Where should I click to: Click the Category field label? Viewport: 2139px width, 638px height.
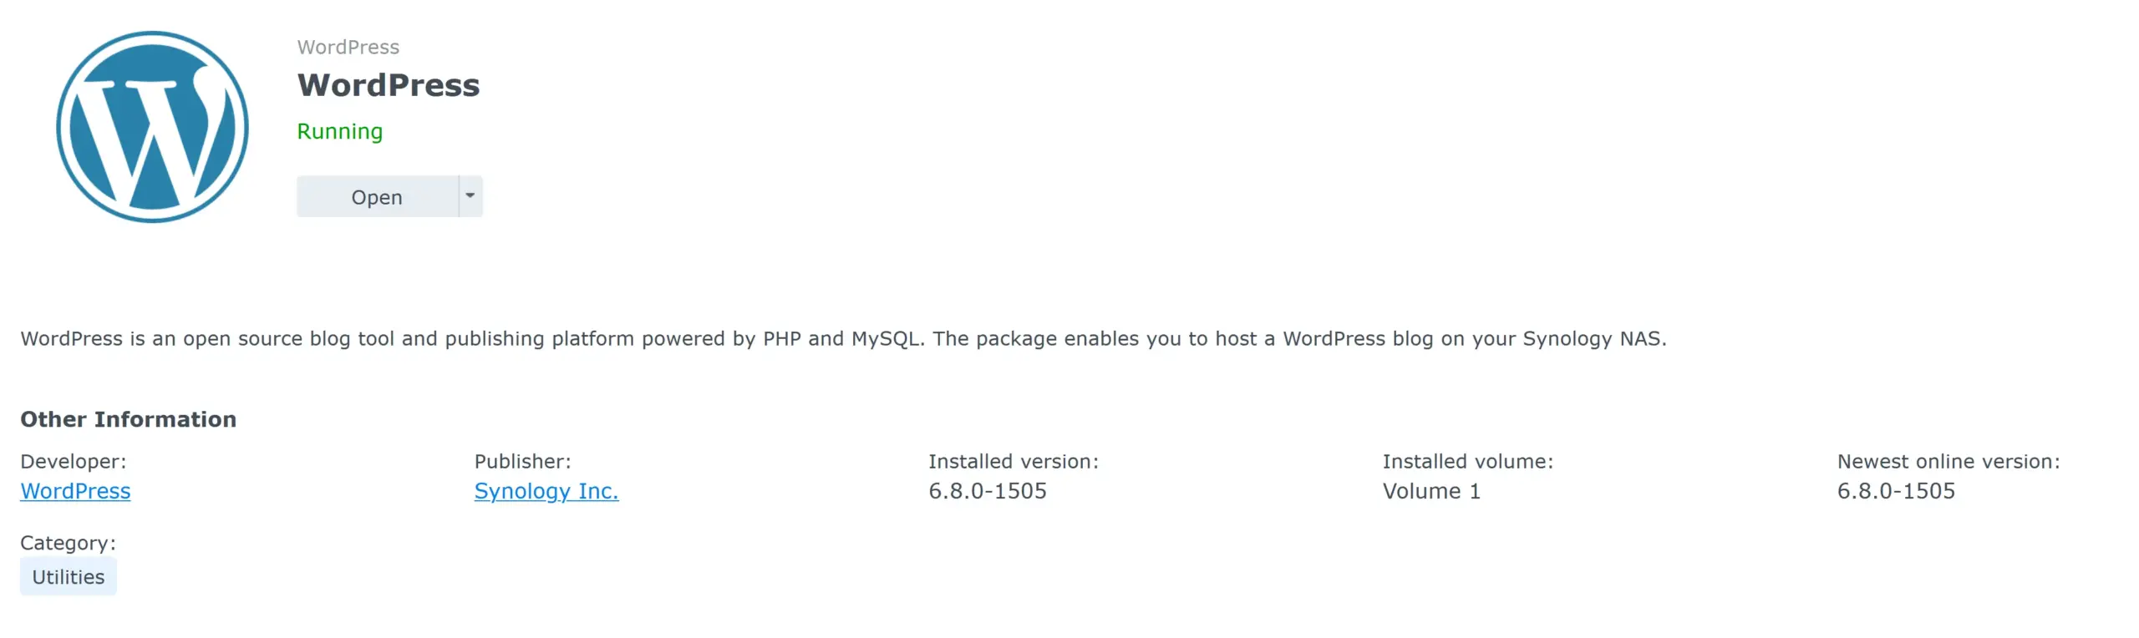(x=68, y=543)
